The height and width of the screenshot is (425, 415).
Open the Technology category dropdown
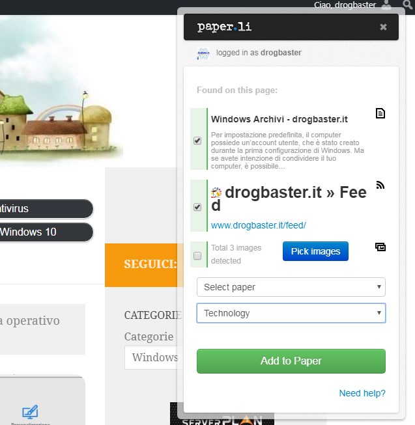(x=291, y=313)
